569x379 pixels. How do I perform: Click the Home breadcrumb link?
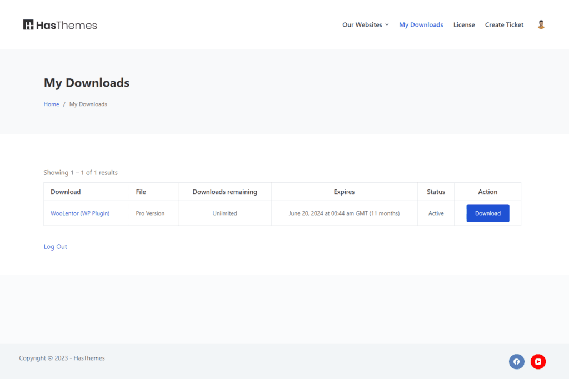click(51, 104)
